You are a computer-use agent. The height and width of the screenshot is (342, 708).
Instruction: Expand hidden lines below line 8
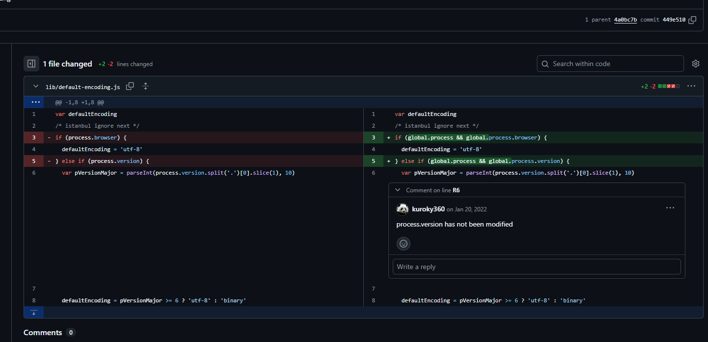[x=34, y=312]
